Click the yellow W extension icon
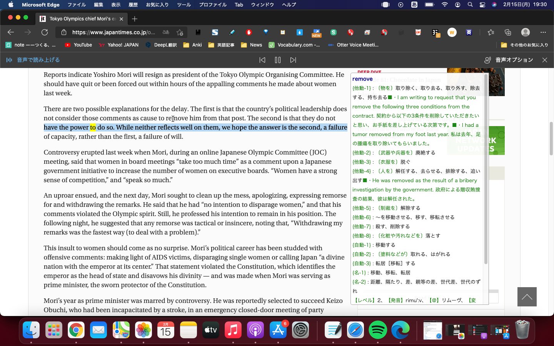 (x=452, y=32)
